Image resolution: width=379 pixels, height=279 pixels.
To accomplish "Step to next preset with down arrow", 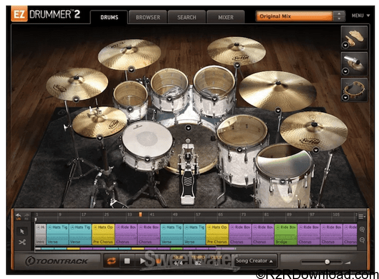I will (x=339, y=19).
